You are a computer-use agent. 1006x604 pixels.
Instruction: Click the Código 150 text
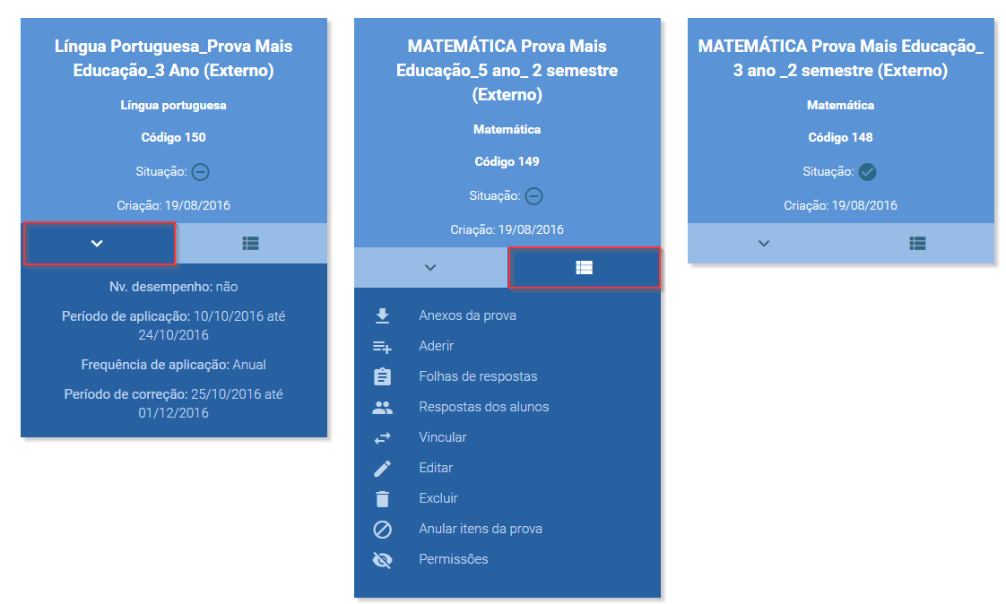pos(173,137)
